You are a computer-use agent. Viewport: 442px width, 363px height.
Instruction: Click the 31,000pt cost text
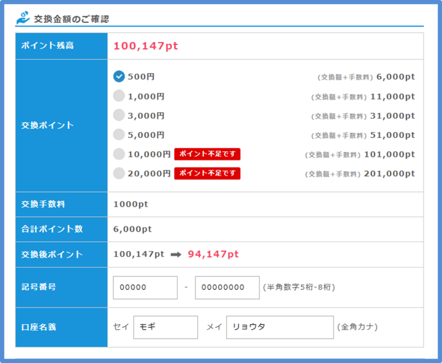click(x=392, y=116)
